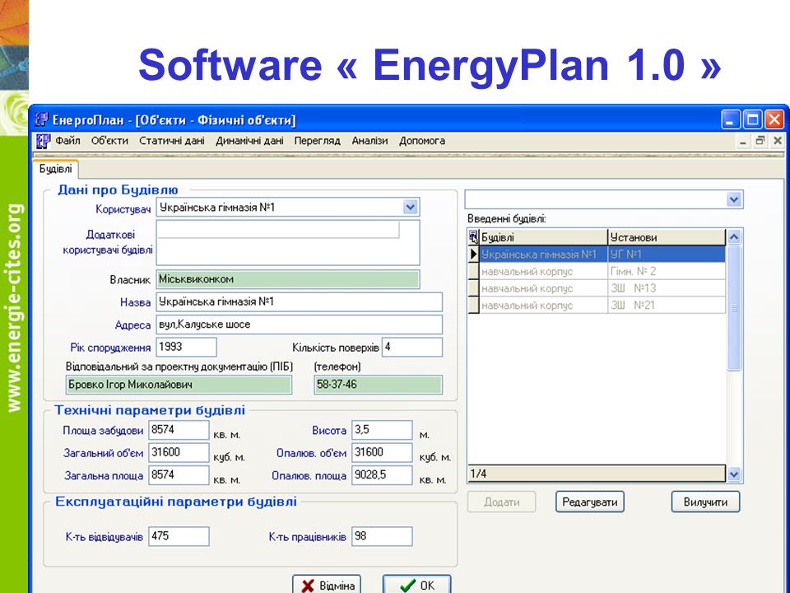Click the Додати button
Viewport: 790px width, 593px height.
(x=501, y=502)
